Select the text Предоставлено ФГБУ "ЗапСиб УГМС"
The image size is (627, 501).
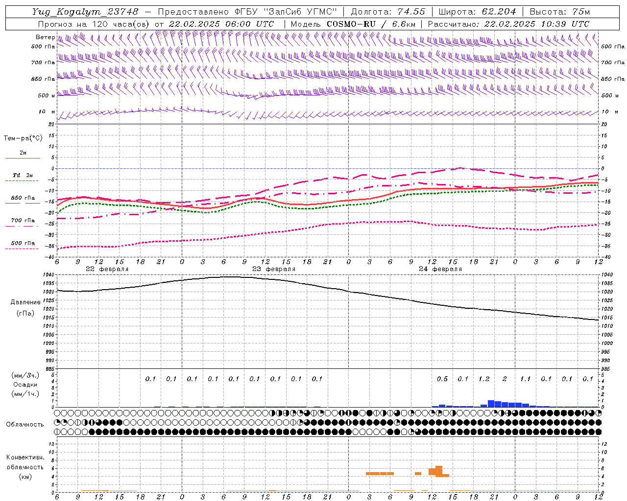pos(247,12)
